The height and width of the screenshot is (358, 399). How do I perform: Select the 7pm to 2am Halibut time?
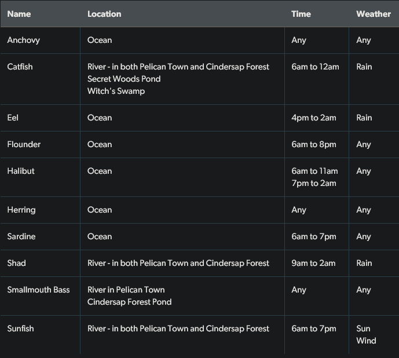tap(314, 183)
